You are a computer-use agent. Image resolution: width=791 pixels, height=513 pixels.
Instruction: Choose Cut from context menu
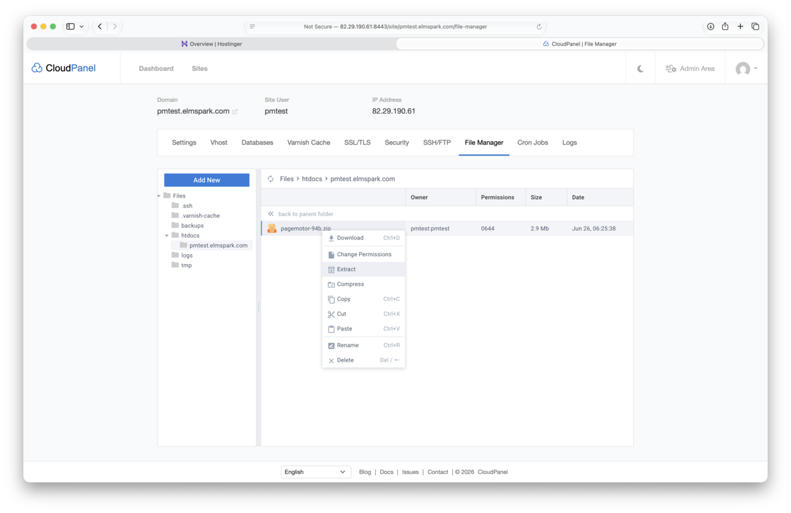[363, 314]
